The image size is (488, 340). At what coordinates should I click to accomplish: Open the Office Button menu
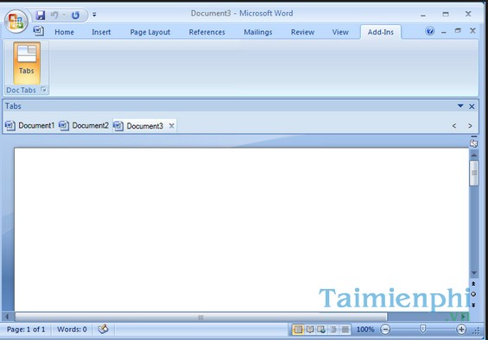[x=16, y=22]
